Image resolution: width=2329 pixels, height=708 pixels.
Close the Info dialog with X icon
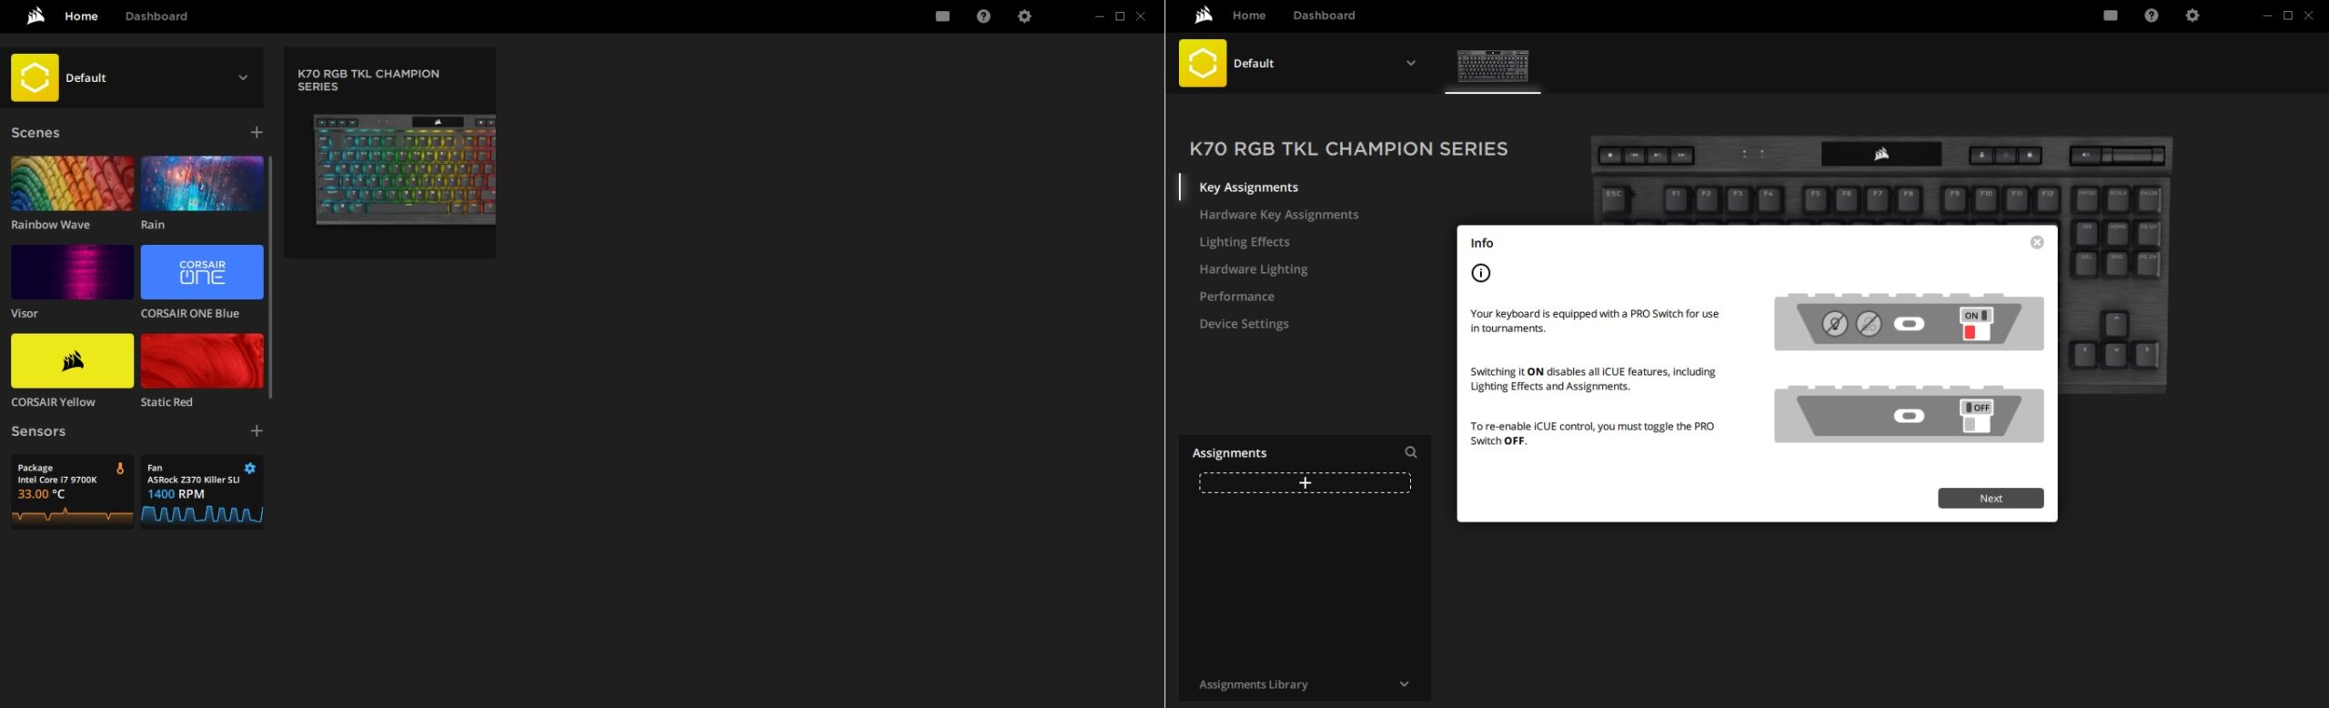tap(2037, 243)
